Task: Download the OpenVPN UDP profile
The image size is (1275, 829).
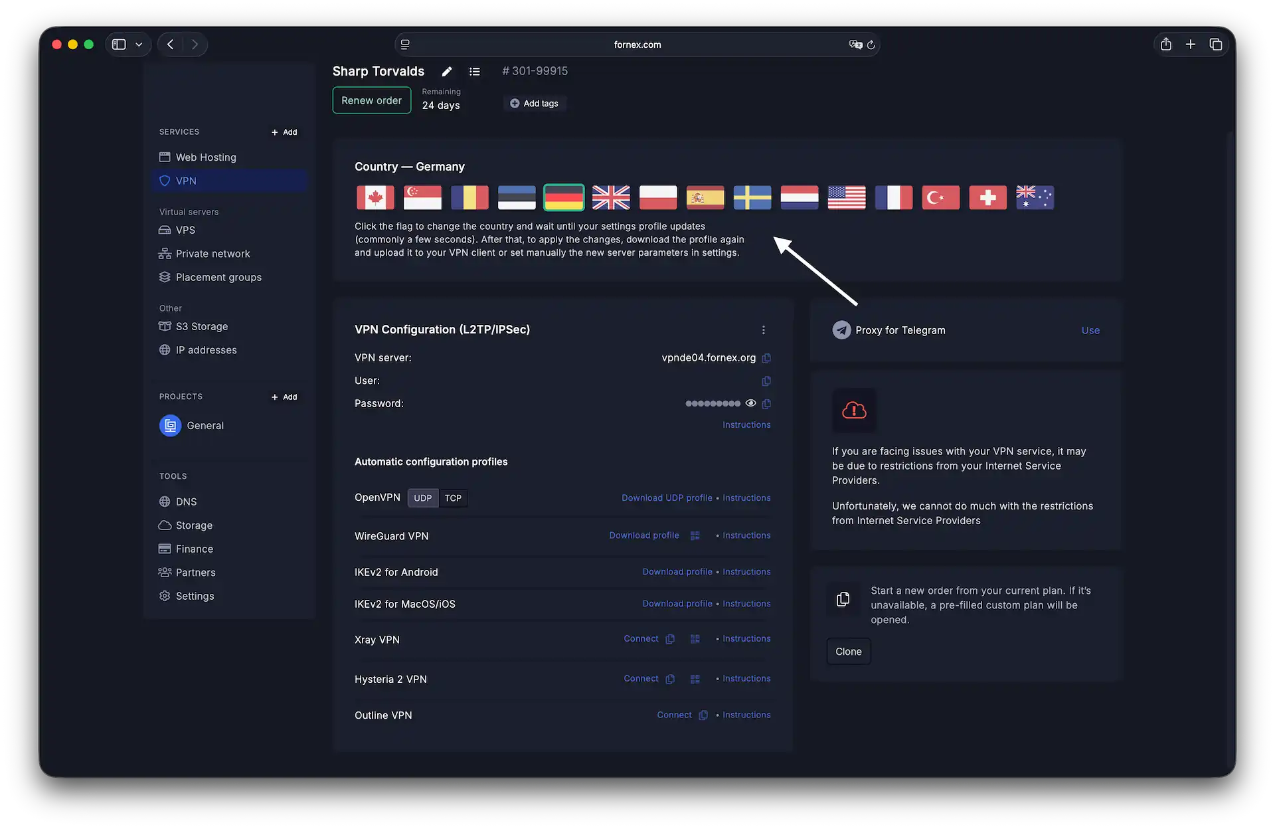Action: [667, 498]
